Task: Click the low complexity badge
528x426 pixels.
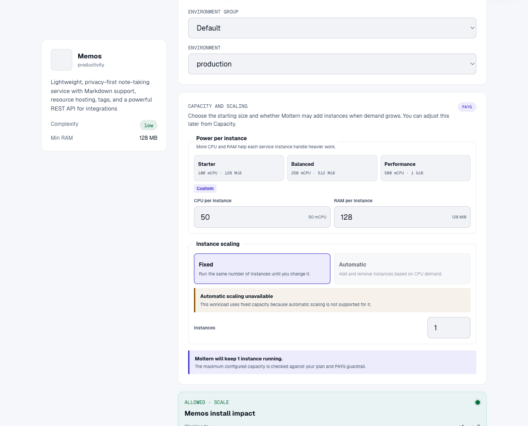Action: (x=149, y=125)
